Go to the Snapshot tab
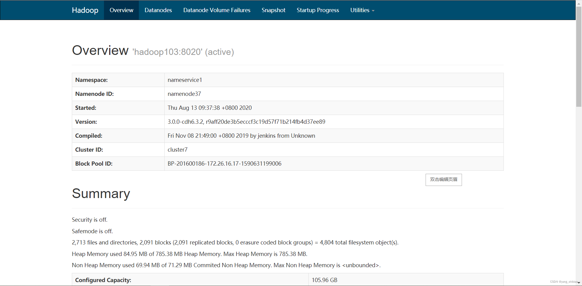 click(273, 10)
